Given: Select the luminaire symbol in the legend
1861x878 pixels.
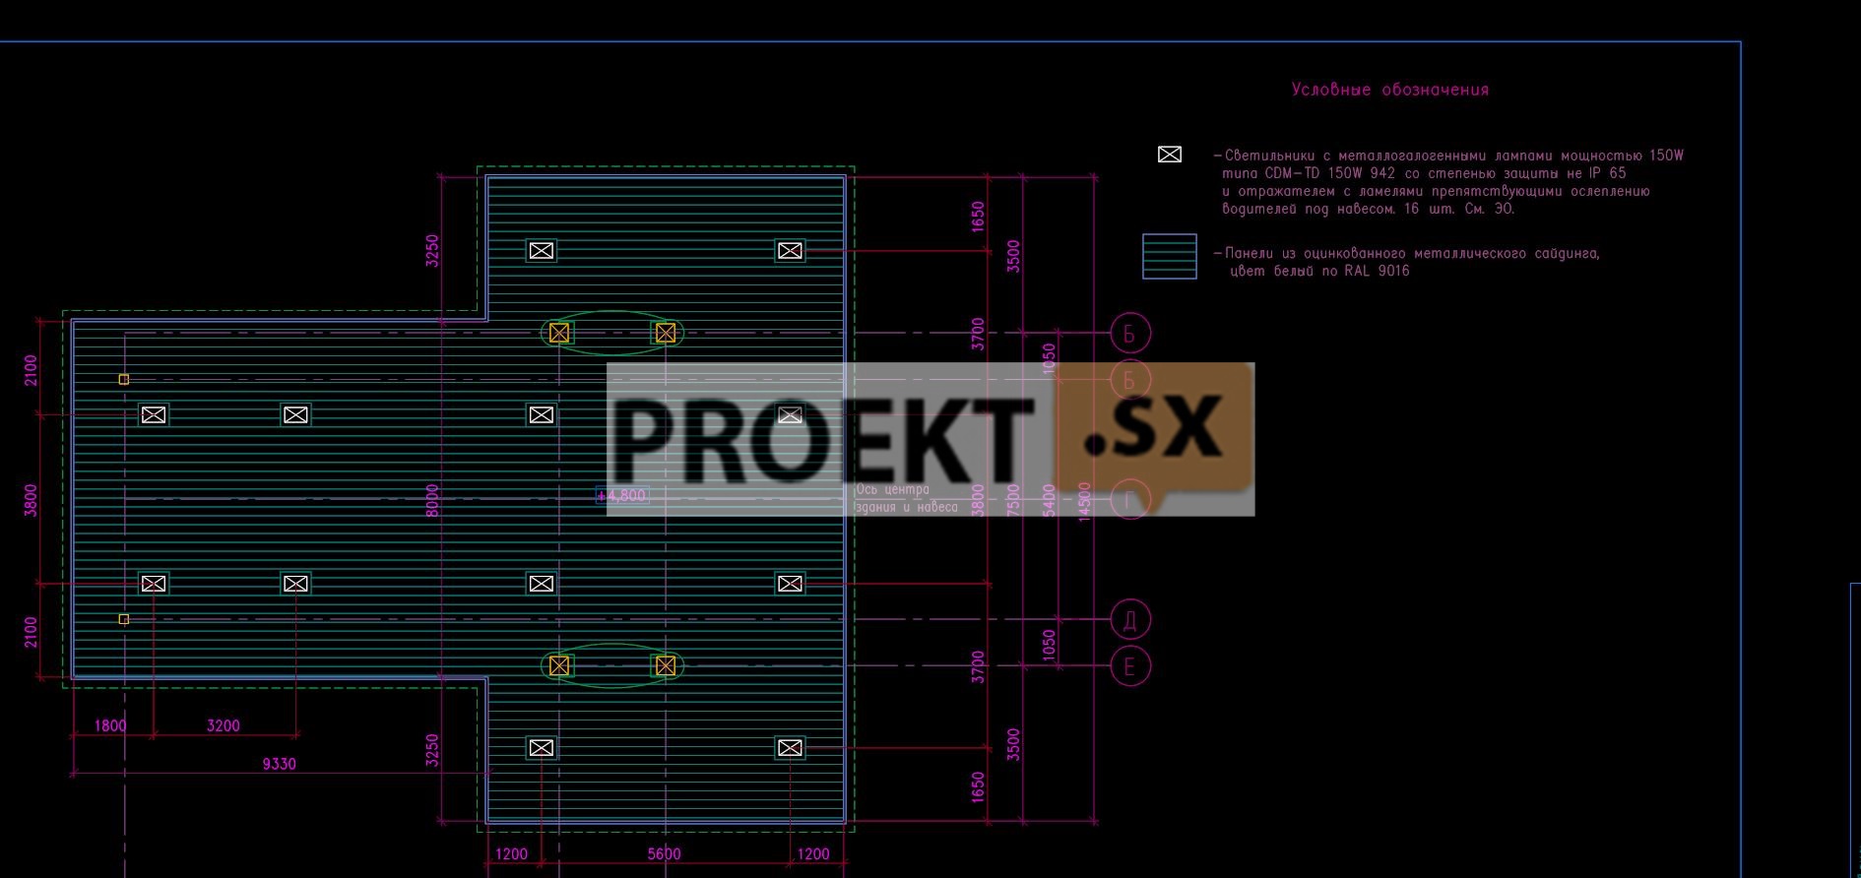Looking at the screenshot, I should (1169, 155).
